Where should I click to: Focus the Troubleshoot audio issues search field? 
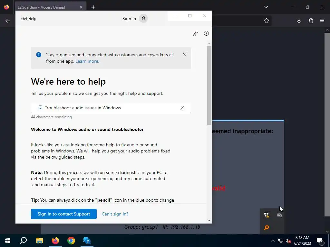coord(111,108)
